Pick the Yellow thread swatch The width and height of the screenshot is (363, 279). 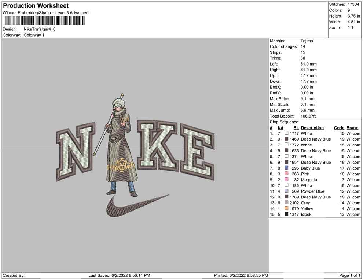(286, 209)
